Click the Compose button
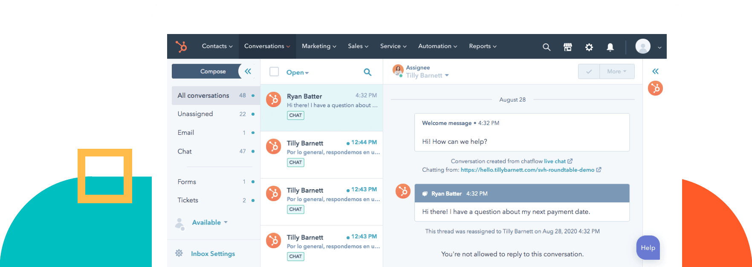Image resolution: width=752 pixels, height=267 pixels. (x=213, y=71)
